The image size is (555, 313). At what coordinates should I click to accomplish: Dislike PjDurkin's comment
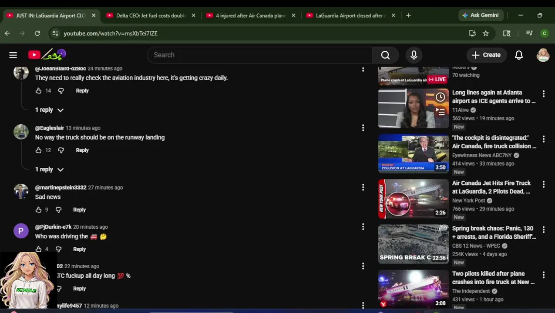pyautogui.click(x=58, y=249)
